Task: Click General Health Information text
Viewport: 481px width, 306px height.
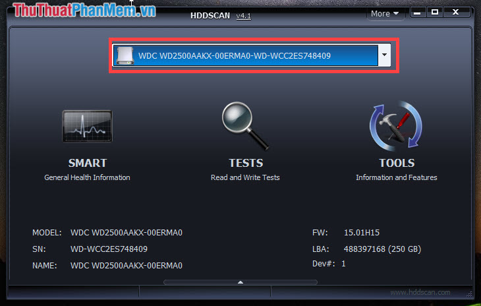Action: click(x=87, y=177)
